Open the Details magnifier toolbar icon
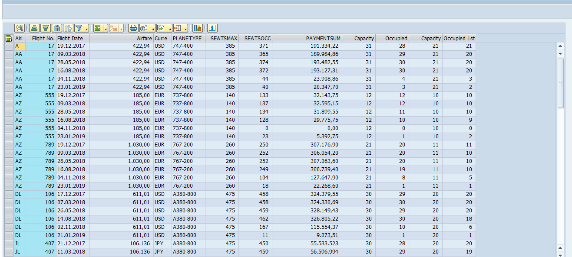 point(20,28)
